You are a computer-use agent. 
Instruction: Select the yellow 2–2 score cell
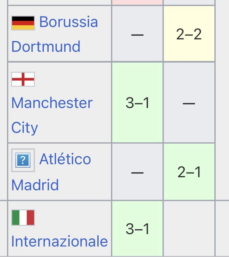pos(189,34)
